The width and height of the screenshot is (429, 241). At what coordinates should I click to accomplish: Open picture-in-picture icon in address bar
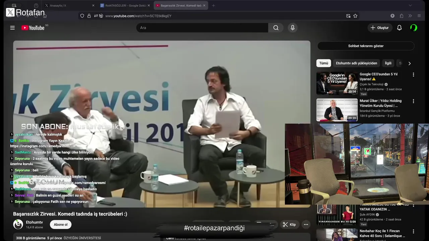point(348,16)
